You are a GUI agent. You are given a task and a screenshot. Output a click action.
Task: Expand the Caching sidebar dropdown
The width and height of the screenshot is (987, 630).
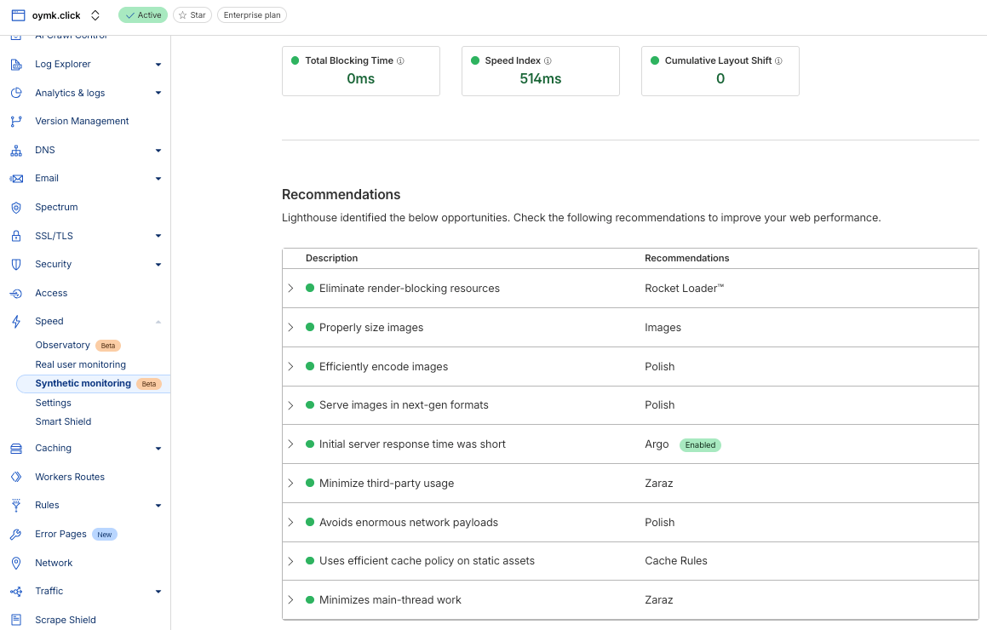click(x=158, y=449)
